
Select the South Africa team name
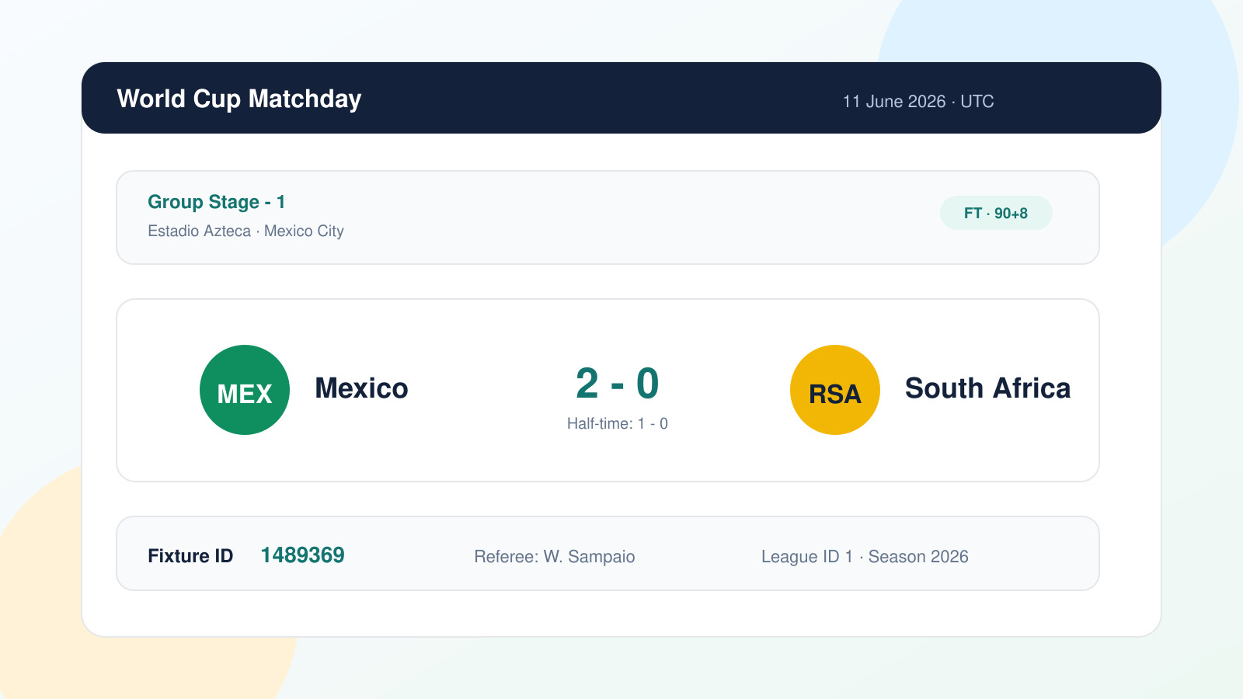tap(987, 388)
